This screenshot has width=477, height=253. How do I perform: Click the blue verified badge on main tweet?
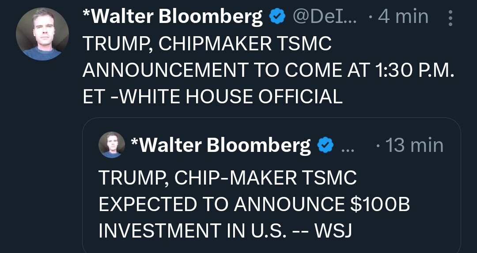point(277,17)
